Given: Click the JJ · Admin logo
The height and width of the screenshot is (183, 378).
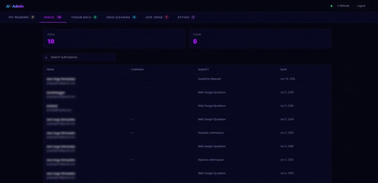Looking at the screenshot, I should pyautogui.click(x=15, y=6).
